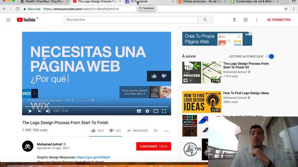Click SE CONNECTER to sign in
298x167 pixels.
pyautogui.click(x=278, y=19)
